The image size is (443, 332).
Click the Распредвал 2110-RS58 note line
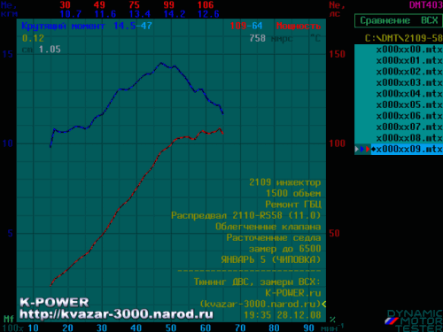(245, 215)
